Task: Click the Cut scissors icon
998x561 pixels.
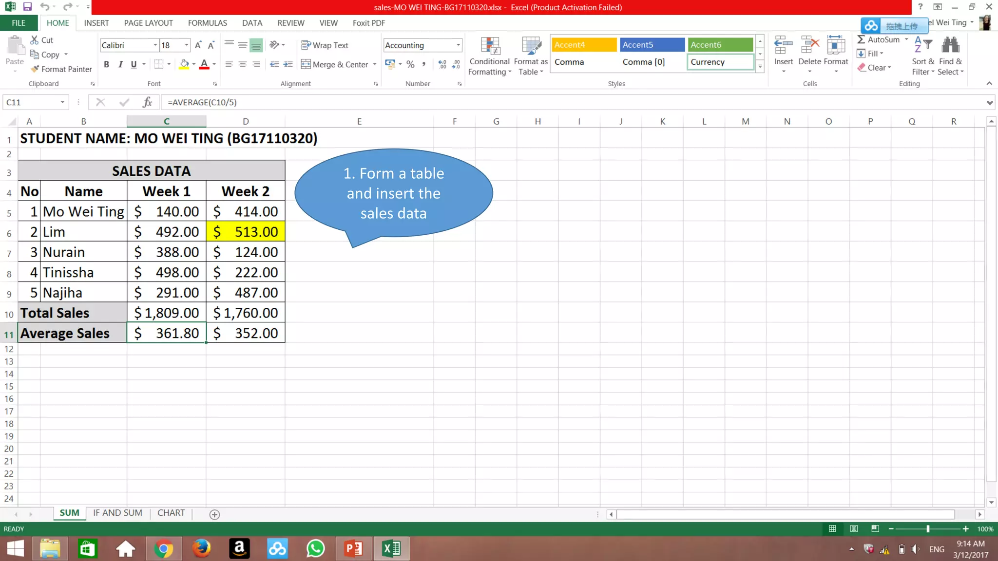Action: pyautogui.click(x=35, y=40)
